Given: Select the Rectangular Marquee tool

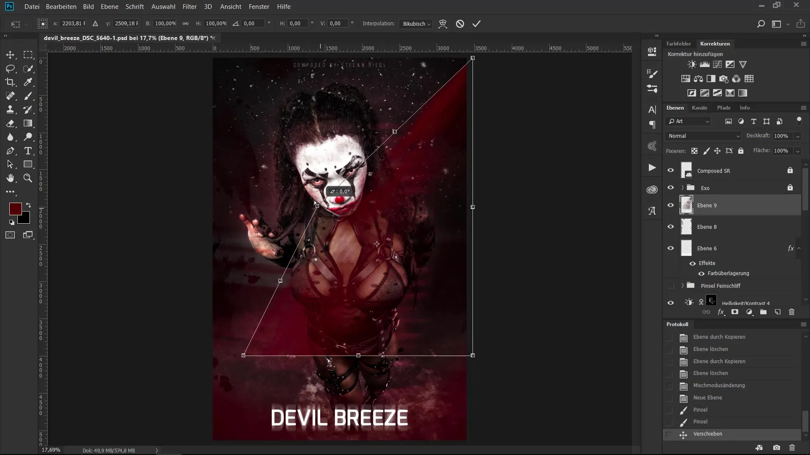Looking at the screenshot, I should 28,55.
